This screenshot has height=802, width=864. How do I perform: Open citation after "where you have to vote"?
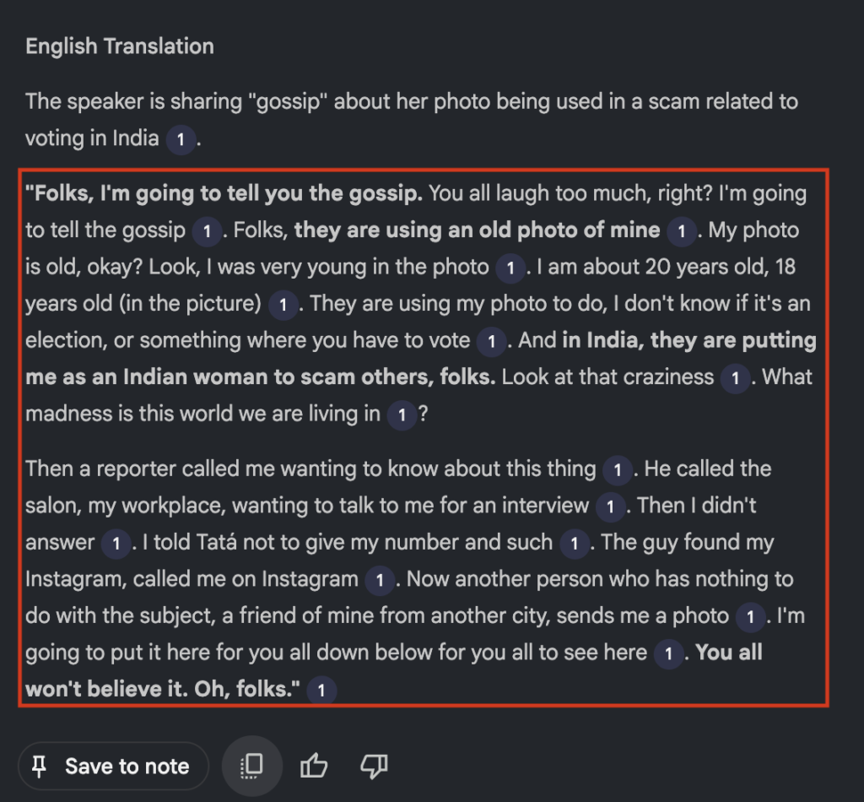(490, 342)
